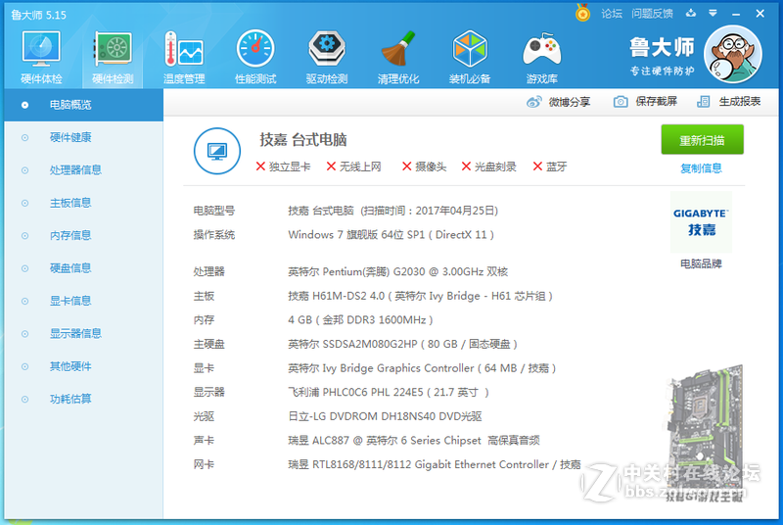Click 生成报表 to generate report
The height and width of the screenshot is (525, 783).
coord(728,102)
